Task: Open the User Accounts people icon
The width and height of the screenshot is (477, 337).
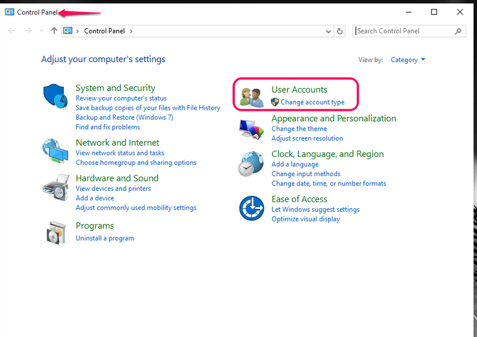Action: (252, 97)
